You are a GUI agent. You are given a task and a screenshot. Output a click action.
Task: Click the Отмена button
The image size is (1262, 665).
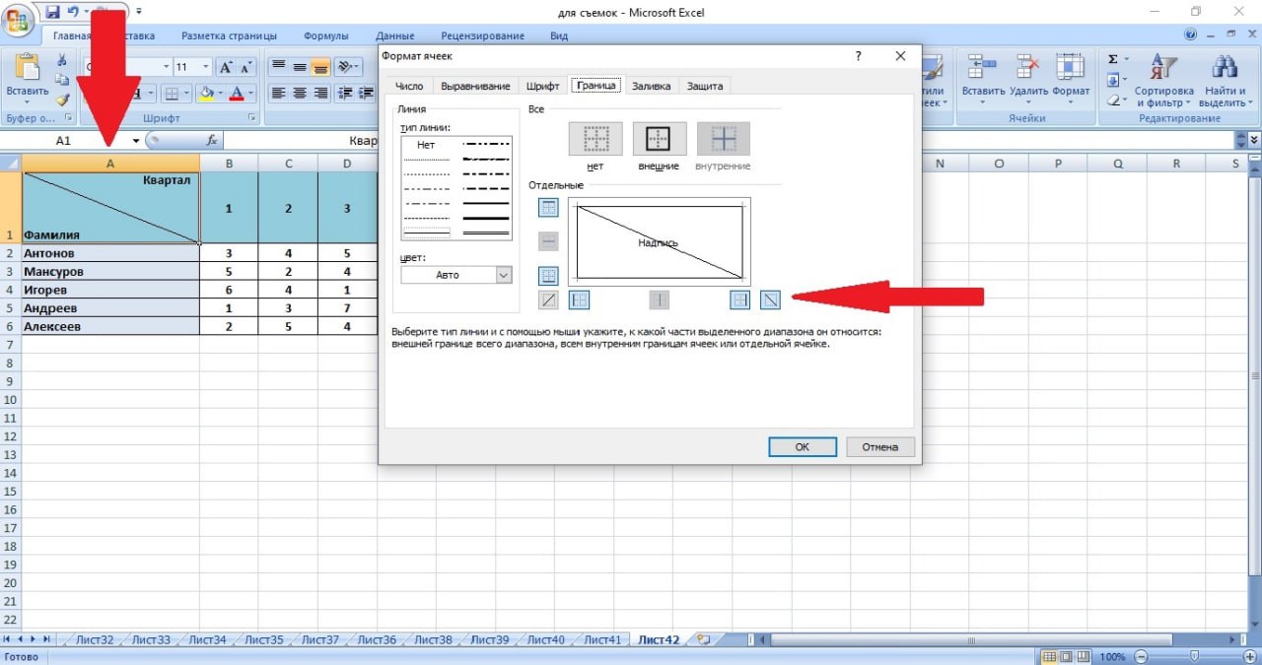click(879, 446)
